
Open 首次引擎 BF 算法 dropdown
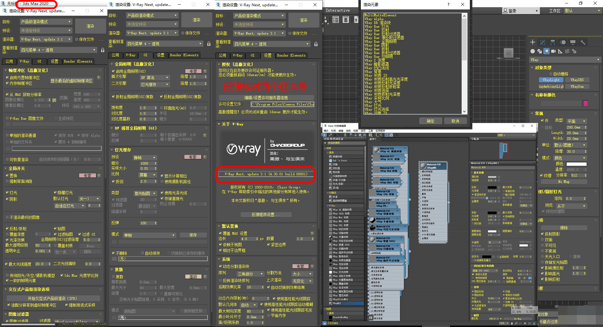coord(155,77)
